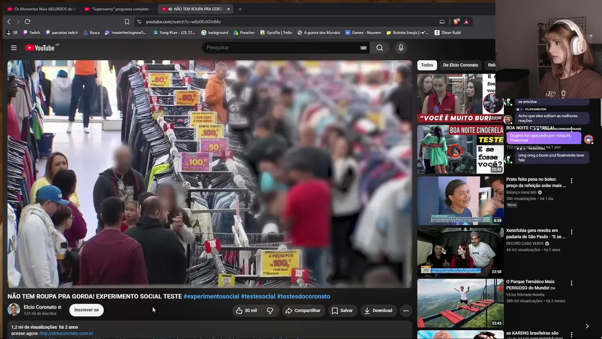Image resolution: width=602 pixels, height=339 pixels.
Task: Switch to the 'Supernanny programa completo' tab
Action: point(118,9)
